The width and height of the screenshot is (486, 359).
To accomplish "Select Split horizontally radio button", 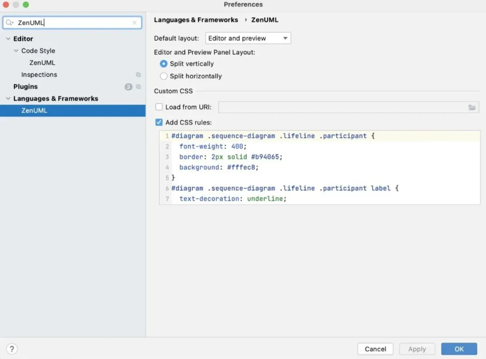I will 164,76.
